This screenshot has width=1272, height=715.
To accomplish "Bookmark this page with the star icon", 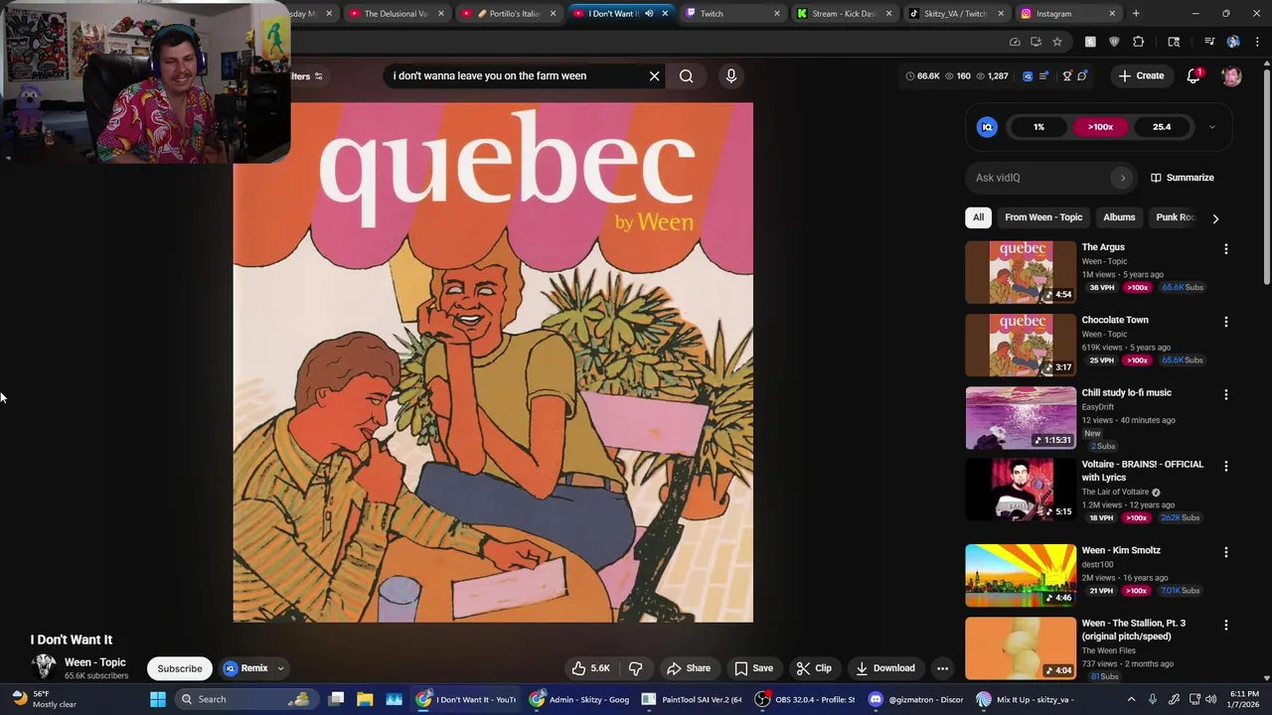I will pos(1057,42).
